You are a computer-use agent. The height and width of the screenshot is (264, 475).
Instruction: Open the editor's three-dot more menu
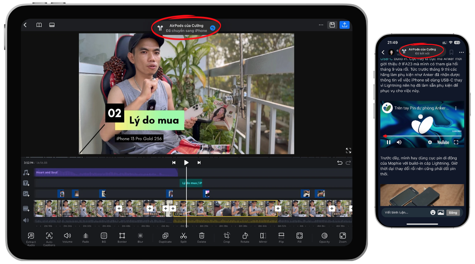(321, 25)
